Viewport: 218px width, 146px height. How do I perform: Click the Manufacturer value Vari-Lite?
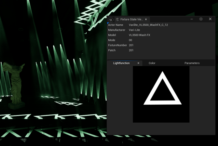point(134,30)
